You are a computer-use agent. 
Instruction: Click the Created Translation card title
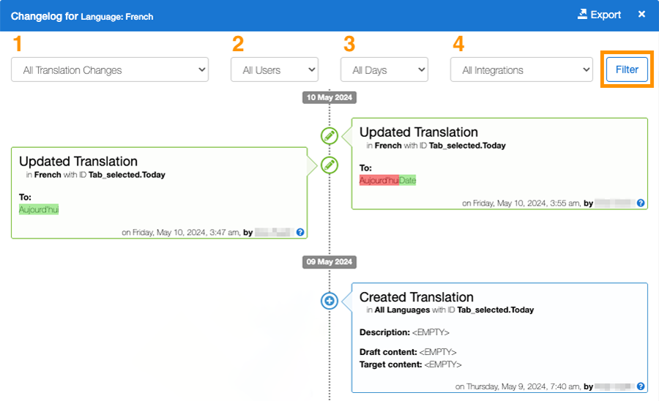click(416, 297)
